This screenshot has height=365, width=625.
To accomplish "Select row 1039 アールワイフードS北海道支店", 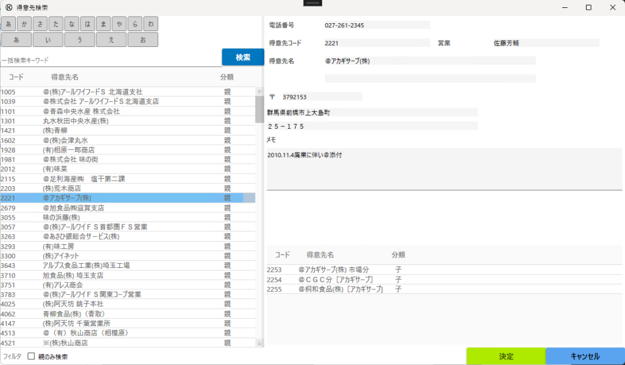I will tap(128, 101).
